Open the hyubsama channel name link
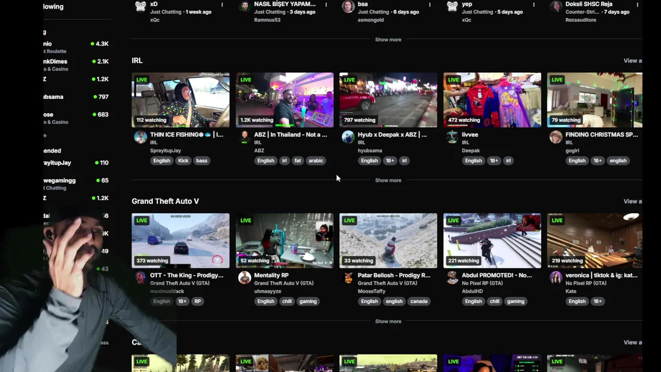This screenshot has width=661, height=372. click(370, 150)
